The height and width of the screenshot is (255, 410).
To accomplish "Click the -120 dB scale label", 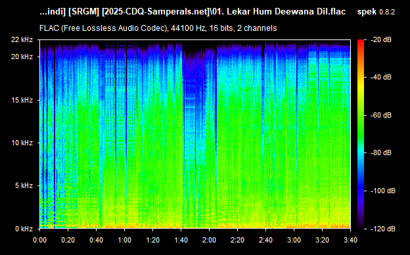I will [383, 229].
